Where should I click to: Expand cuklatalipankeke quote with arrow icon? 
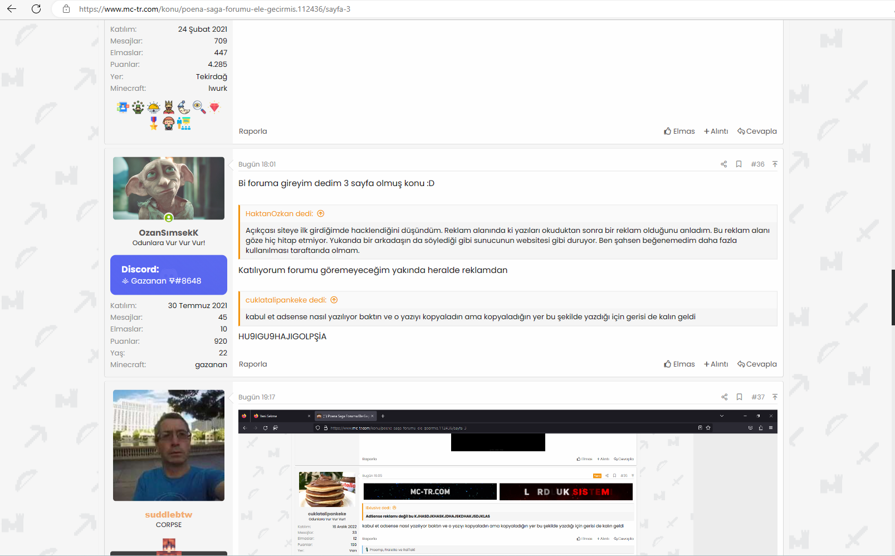[x=334, y=300]
